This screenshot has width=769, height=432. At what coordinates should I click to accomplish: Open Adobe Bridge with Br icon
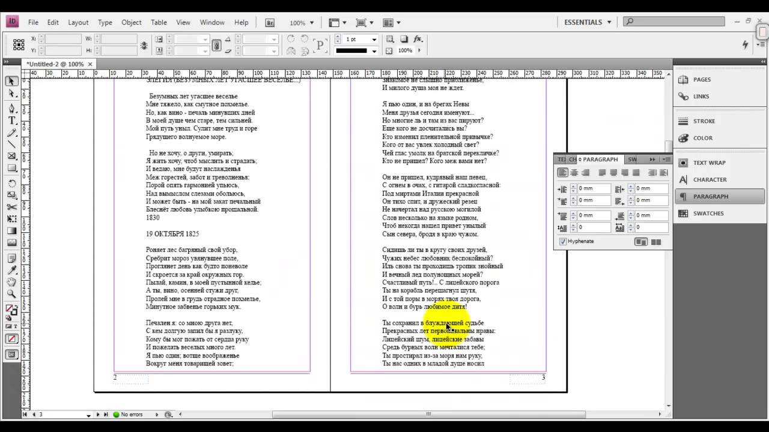click(270, 22)
